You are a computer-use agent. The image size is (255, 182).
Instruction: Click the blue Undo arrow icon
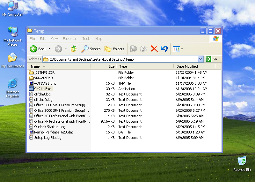tap(164, 49)
